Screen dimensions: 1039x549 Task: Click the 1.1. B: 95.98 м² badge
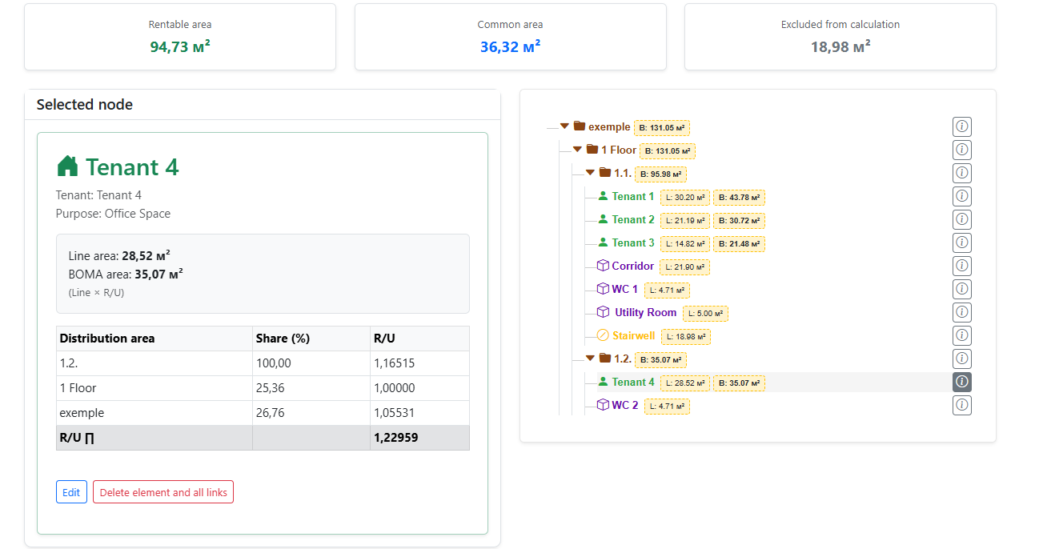point(660,174)
